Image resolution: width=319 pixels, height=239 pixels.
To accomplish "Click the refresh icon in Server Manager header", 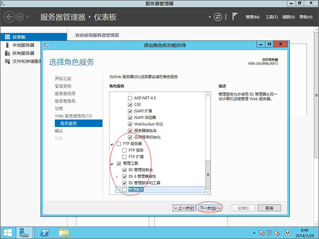I will coord(218,17).
